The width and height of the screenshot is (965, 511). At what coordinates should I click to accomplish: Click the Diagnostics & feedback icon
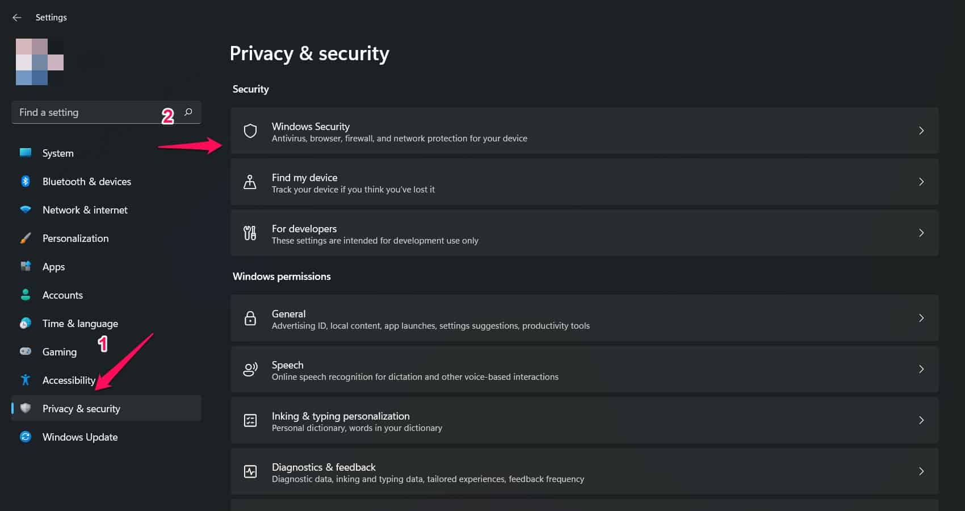[x=250, y=471]
